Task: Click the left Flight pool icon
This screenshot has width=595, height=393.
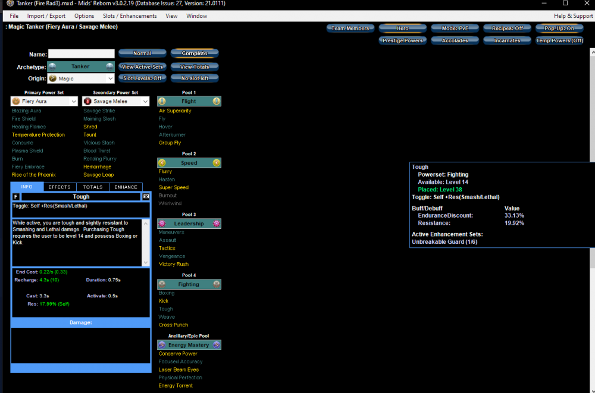Action: (162, 101)
